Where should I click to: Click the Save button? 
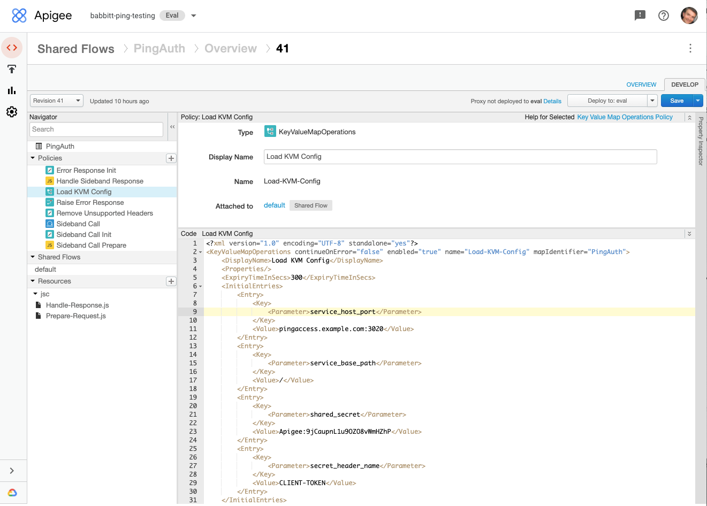(x=675, y=100)
